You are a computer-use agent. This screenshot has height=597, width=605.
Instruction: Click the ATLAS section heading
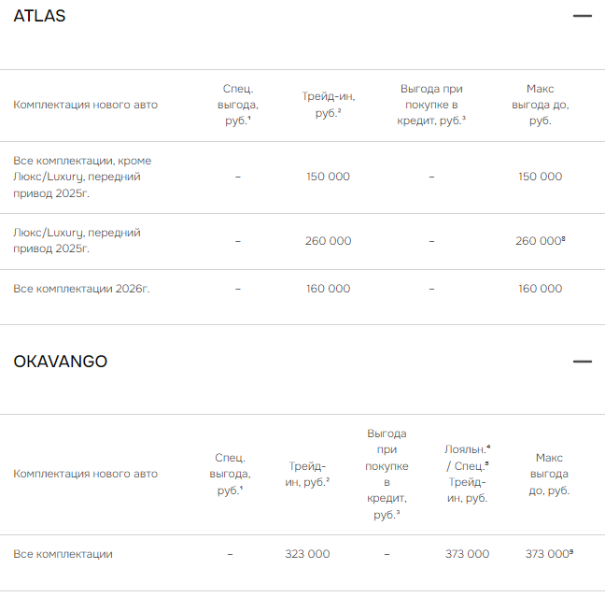(39, 17)
